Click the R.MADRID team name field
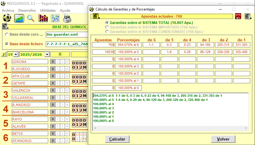Screen dimensions: 255x145 coord(30,105)
